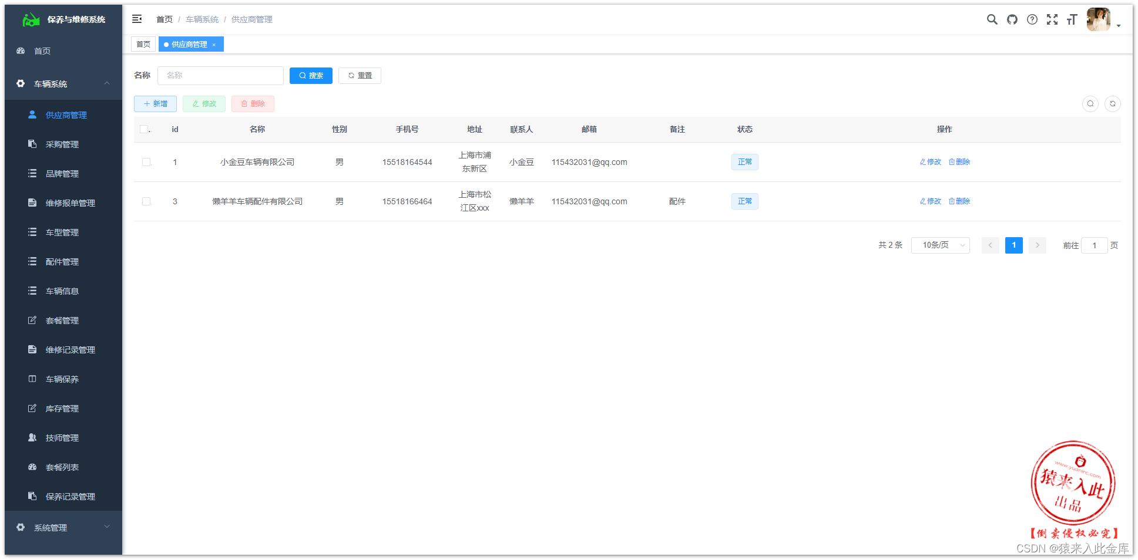Open the 10条/页 page size dropdown
Image resolution: width=1138 pixels, height=560 pixels.
coord(941,245)
